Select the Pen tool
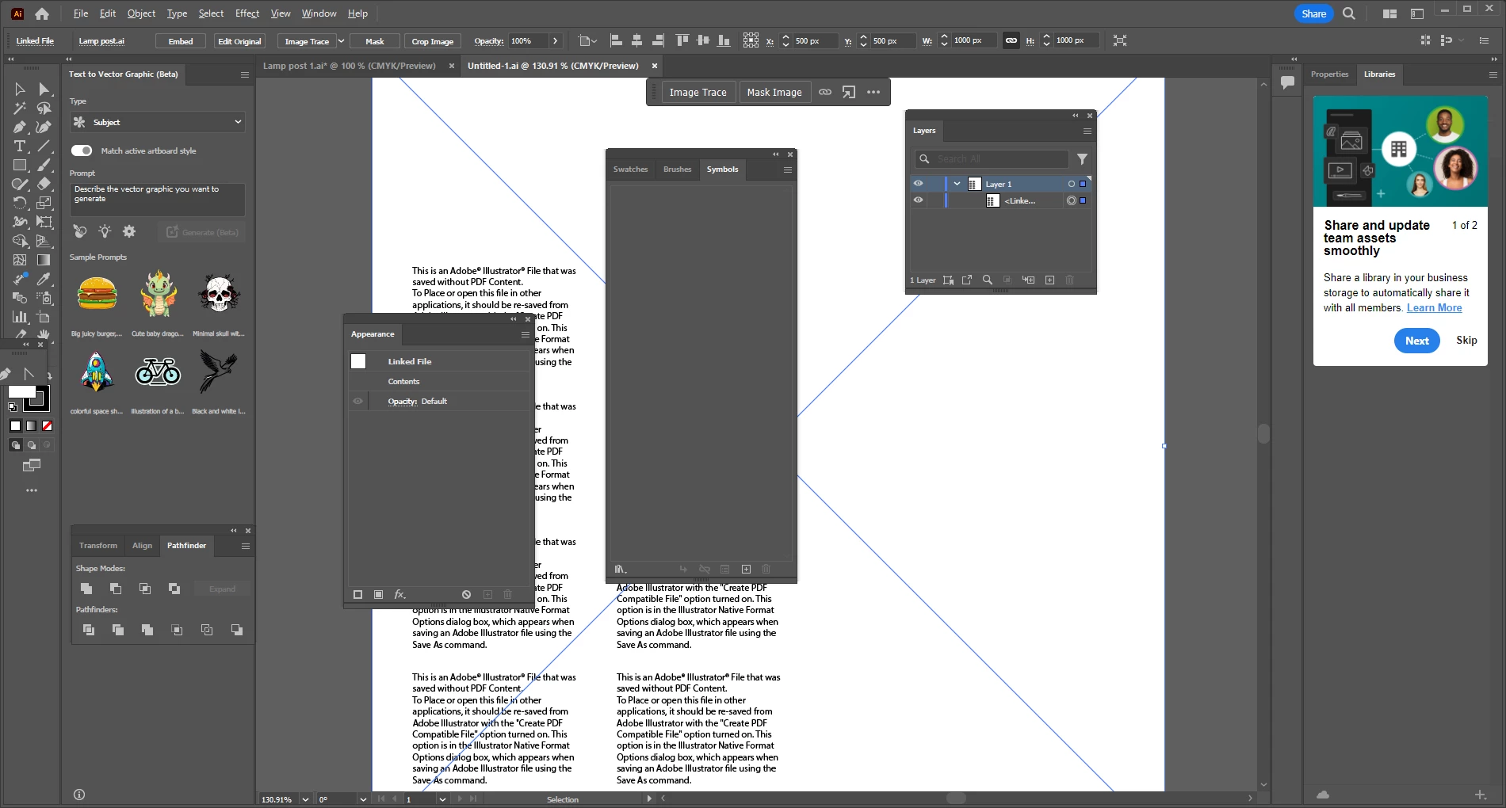 pyautogui.click(x=20, y=128)
